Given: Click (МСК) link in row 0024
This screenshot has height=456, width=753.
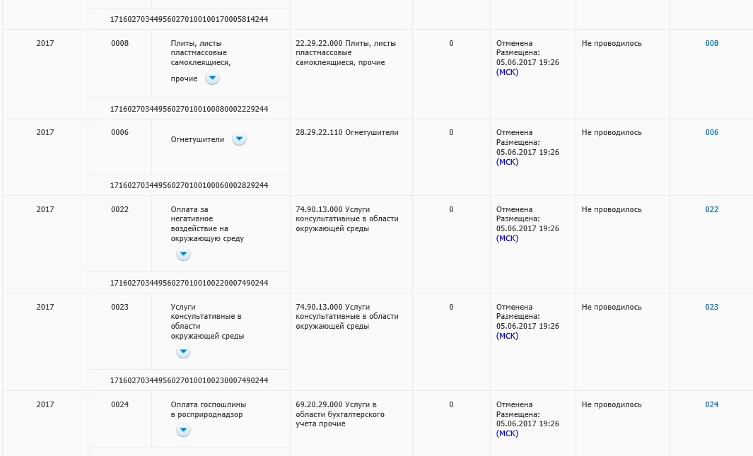Looking at the screenshot, I should click(507, 433).
